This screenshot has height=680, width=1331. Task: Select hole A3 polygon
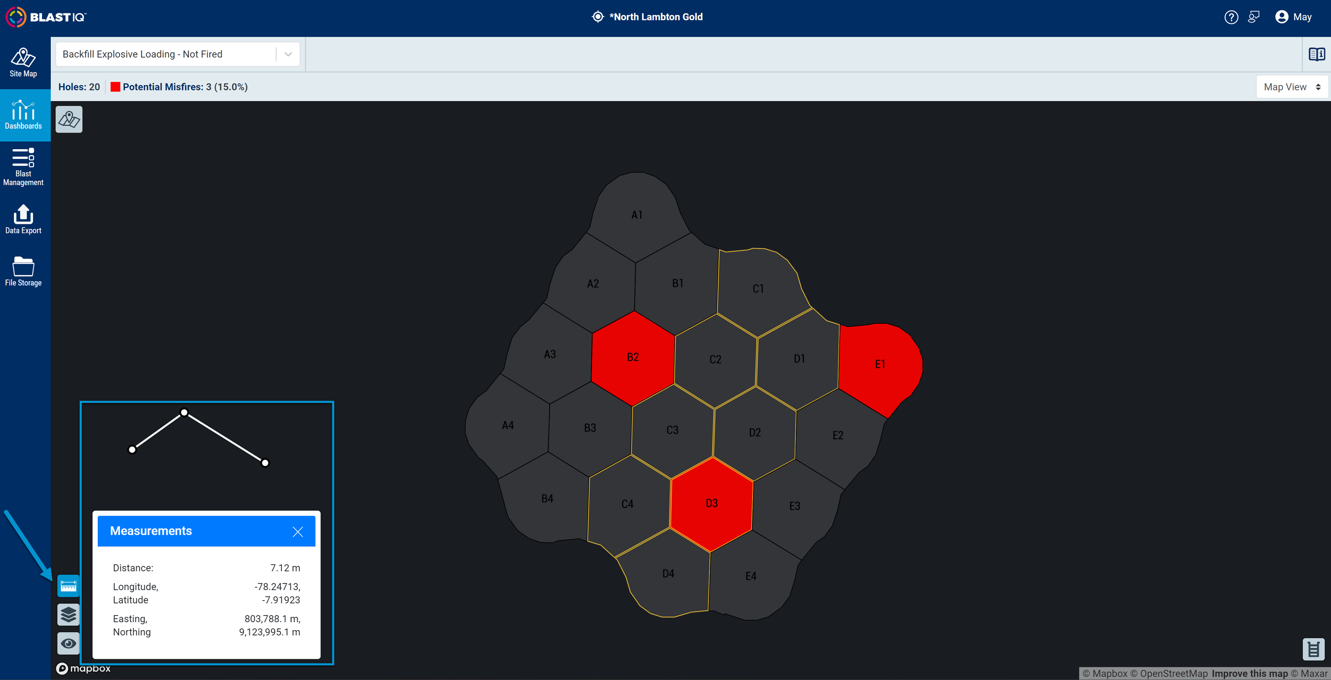coord(550,355)
